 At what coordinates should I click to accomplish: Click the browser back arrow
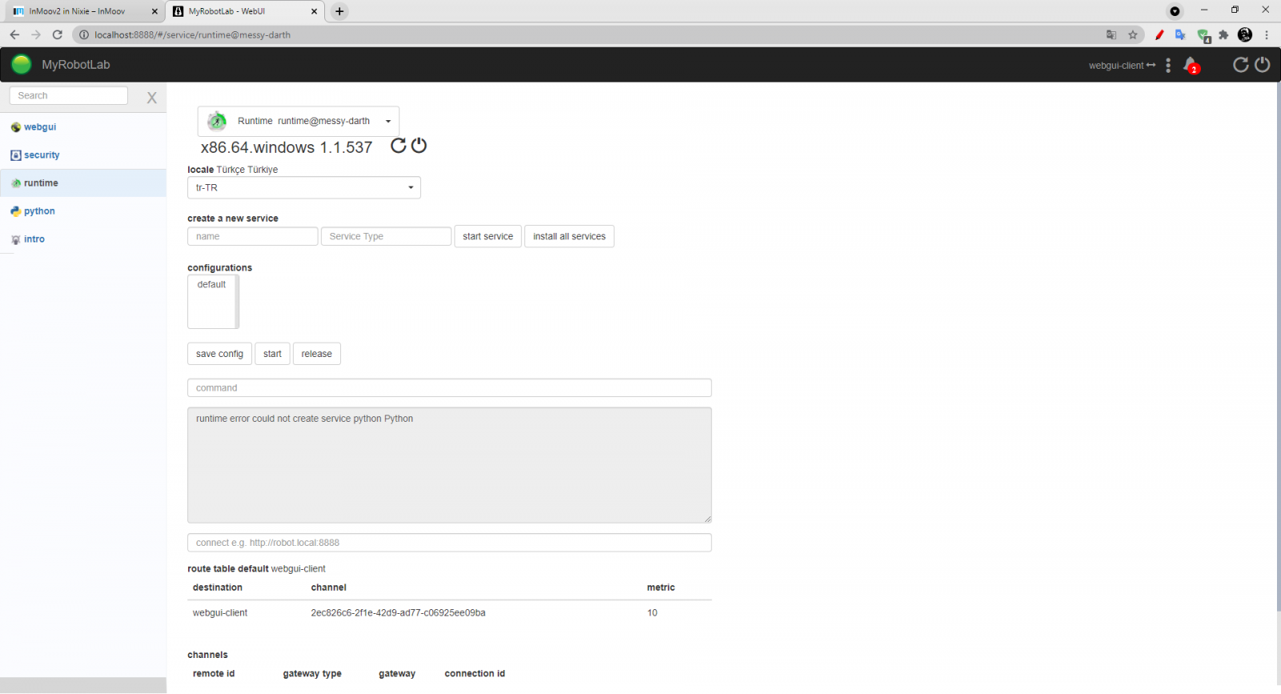(x=14, y=34)
